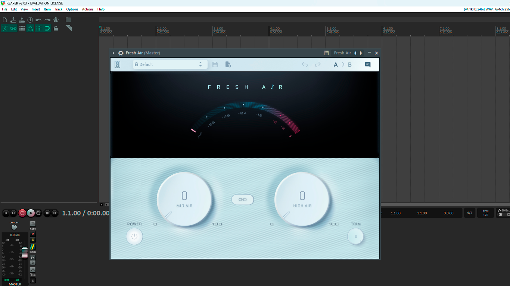Open the View menu
This screenshot has width=510, height=286.
click(24, 9)
